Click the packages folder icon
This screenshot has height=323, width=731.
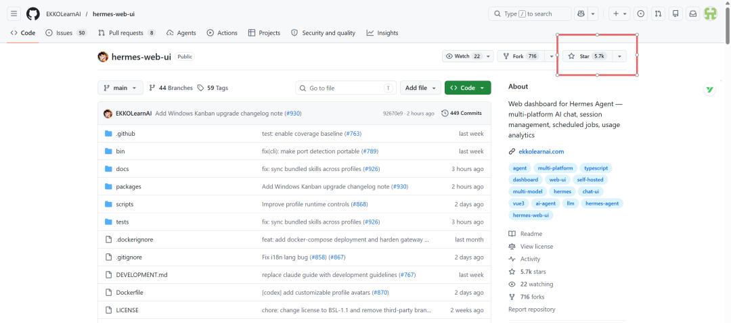click(x=108, y=187)
